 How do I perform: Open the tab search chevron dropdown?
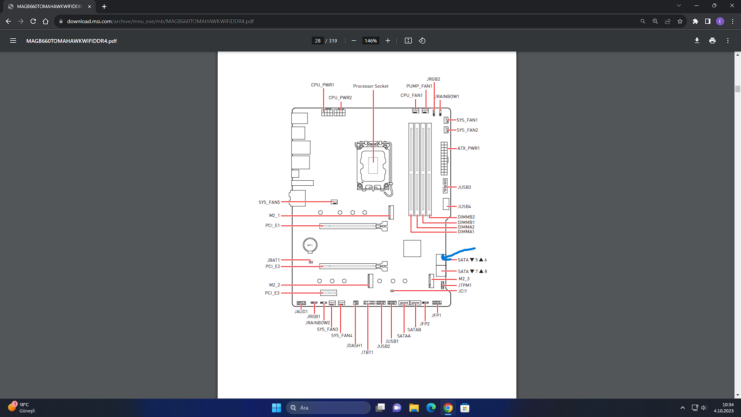pyautogui.click(x=679, y=6)
